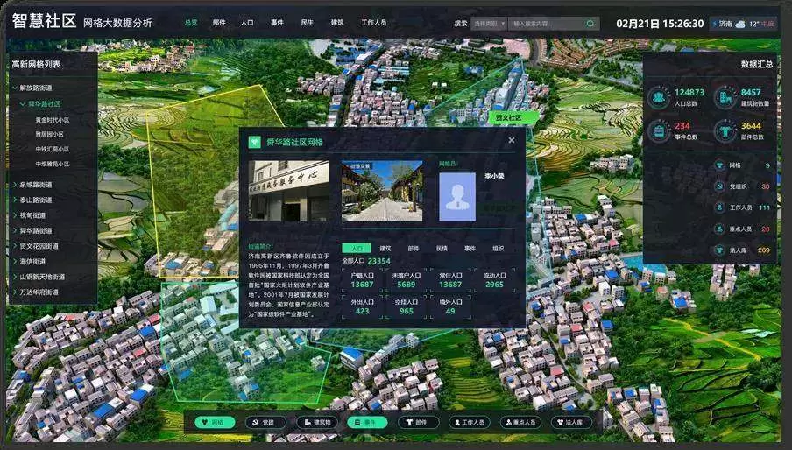The height and width of the screenshot is (450, 792).
Task: Open the search category dropdown
Action: pyautogui.click(x=488, y=24)
